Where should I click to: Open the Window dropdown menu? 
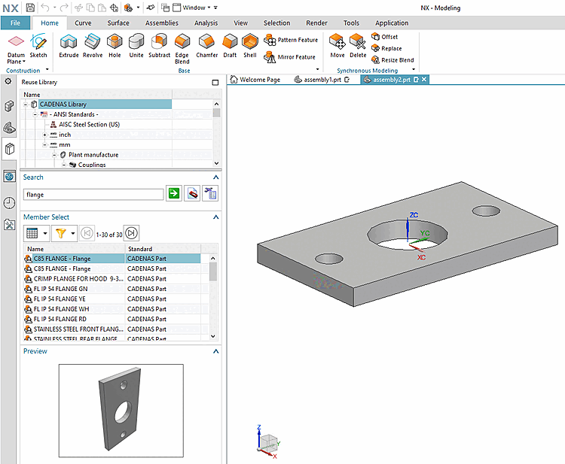click(x=196, y=8)
